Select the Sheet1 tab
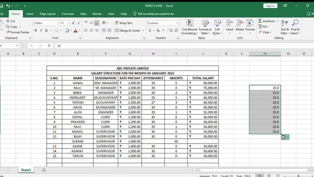This screenshot has width=314, height=177. [26, 170]
